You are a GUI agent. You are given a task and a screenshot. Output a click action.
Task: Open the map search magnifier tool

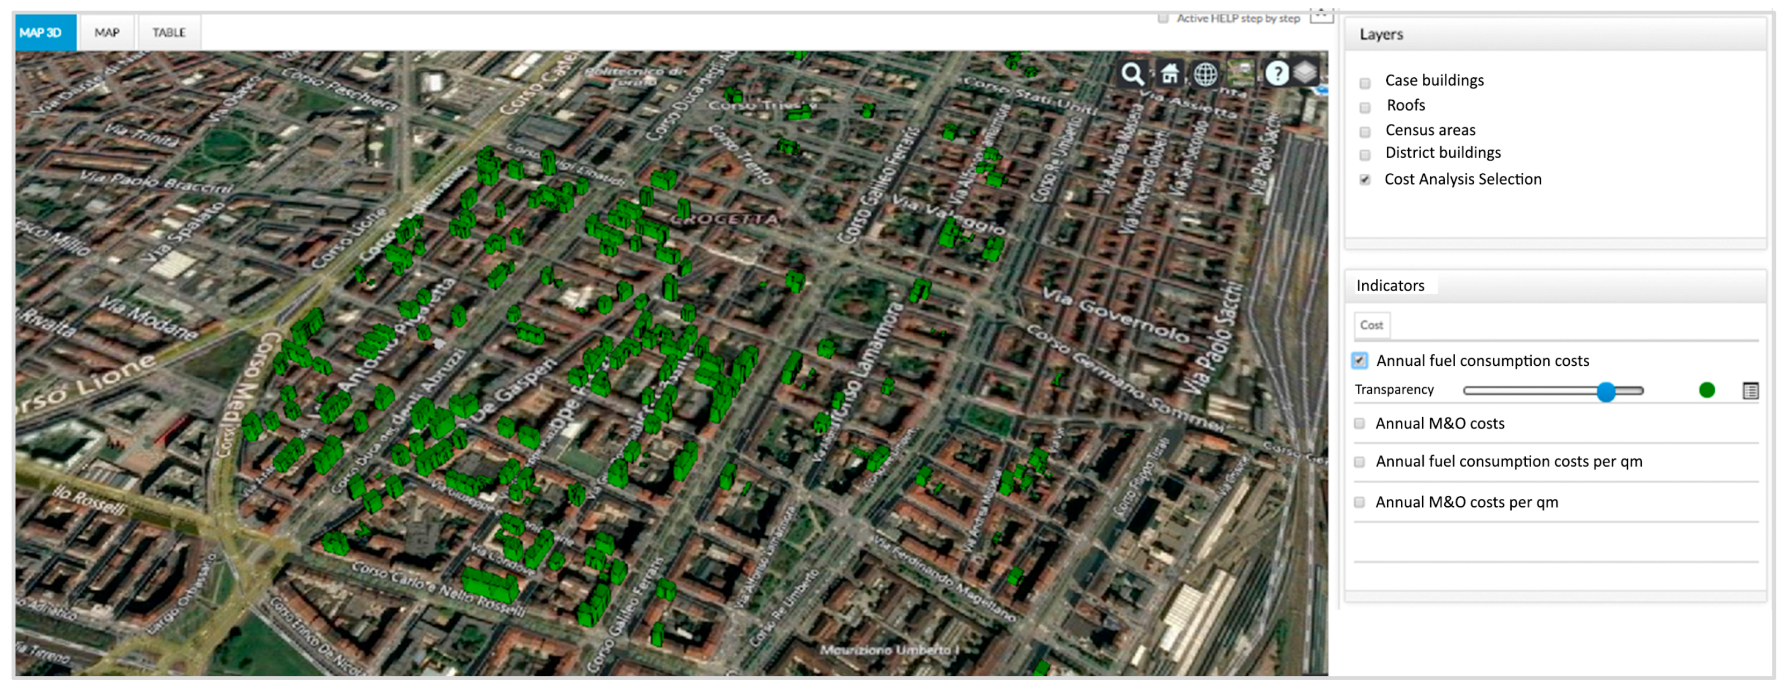click(1132, 73)
